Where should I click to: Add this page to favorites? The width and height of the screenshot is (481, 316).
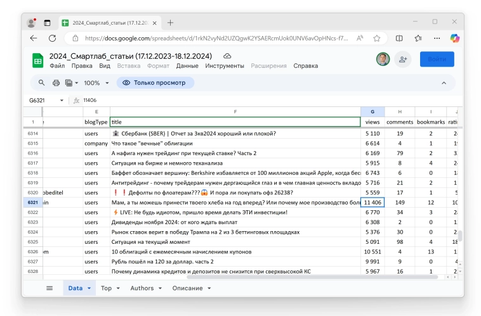(377, 38)
